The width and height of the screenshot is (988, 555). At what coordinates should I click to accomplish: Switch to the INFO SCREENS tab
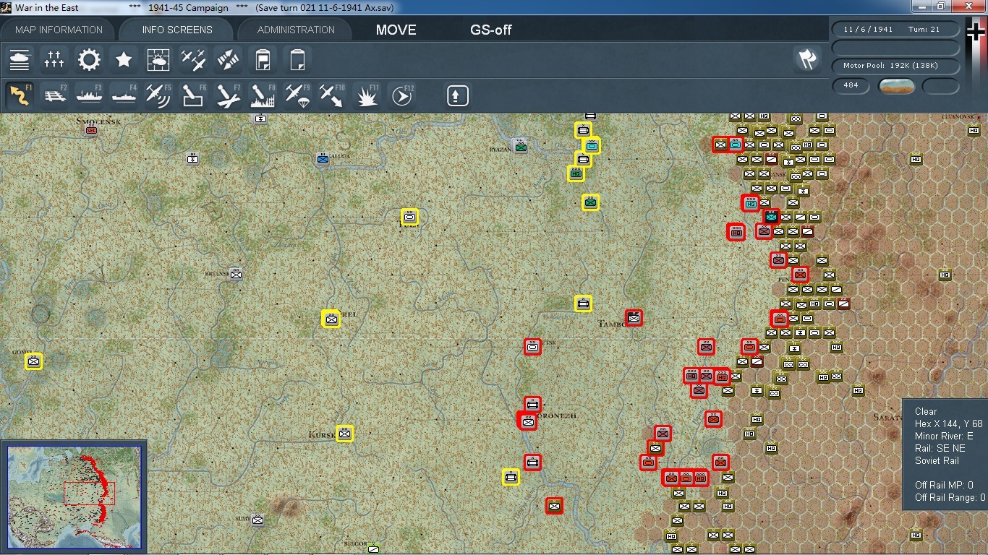click(177, 30)
